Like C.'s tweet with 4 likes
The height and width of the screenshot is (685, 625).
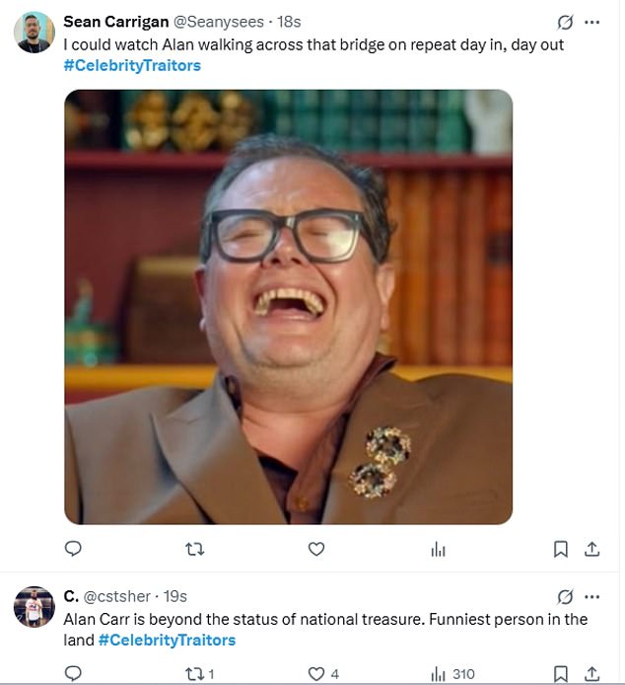pos(316,674)
